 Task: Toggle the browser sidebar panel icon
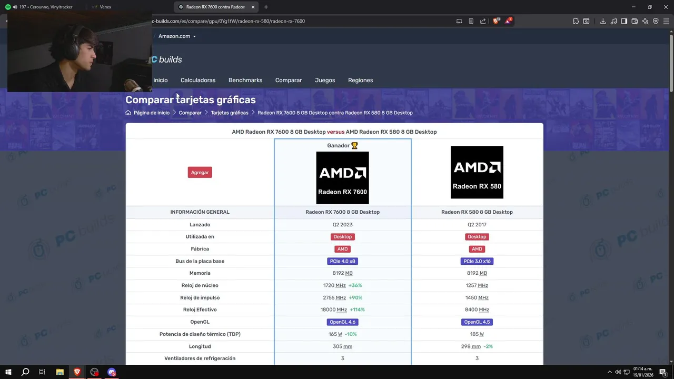[624, 21]
